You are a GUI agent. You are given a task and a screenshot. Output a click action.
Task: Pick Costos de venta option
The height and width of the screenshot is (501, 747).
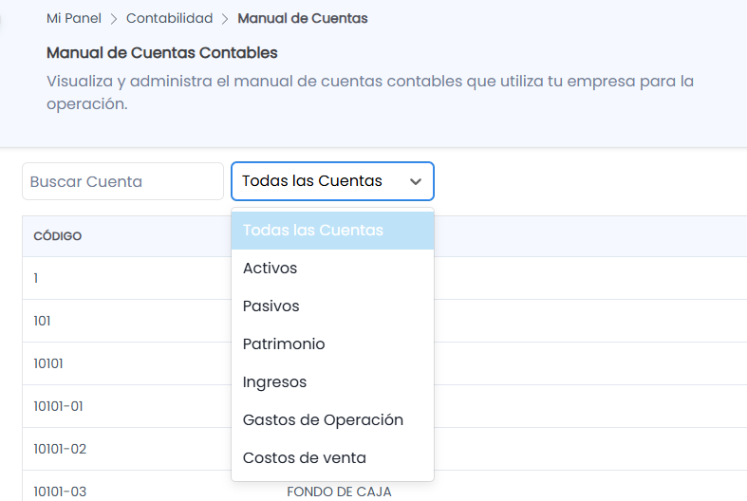click(332, 458)
